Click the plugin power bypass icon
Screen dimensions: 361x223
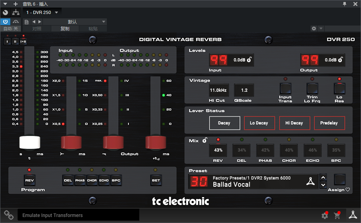point(6,22)
